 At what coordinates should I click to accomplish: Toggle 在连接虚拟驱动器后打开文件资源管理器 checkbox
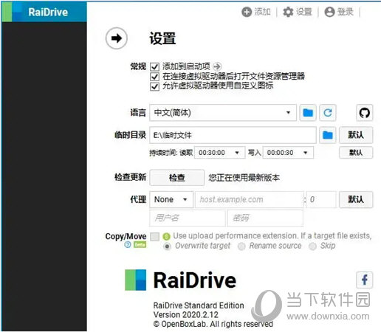point(154,77)
